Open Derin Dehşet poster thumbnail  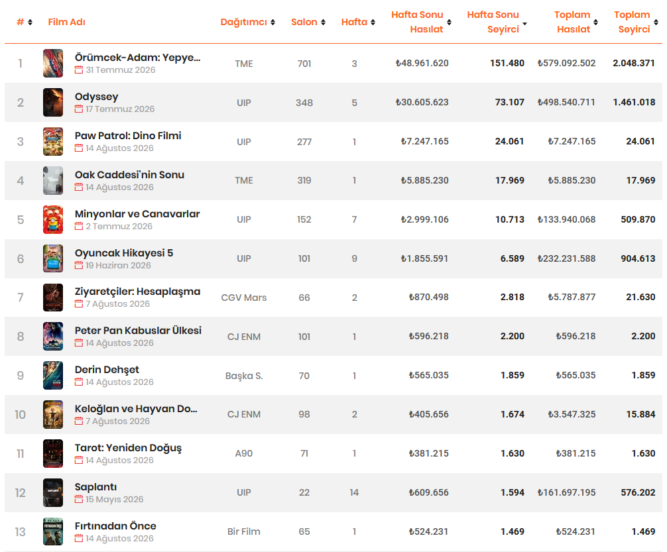(x=53, y=376)
